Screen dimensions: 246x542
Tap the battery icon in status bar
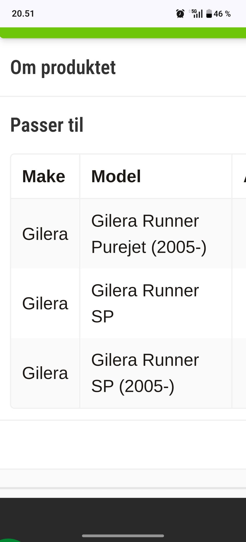pyautogui.click(x=209, y=14)
